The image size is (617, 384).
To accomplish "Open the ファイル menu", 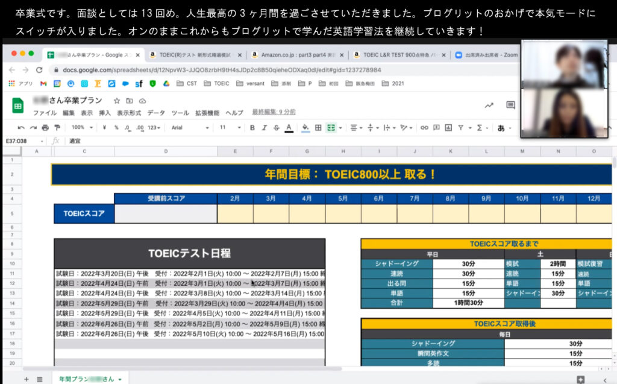I will click(45, 113).
